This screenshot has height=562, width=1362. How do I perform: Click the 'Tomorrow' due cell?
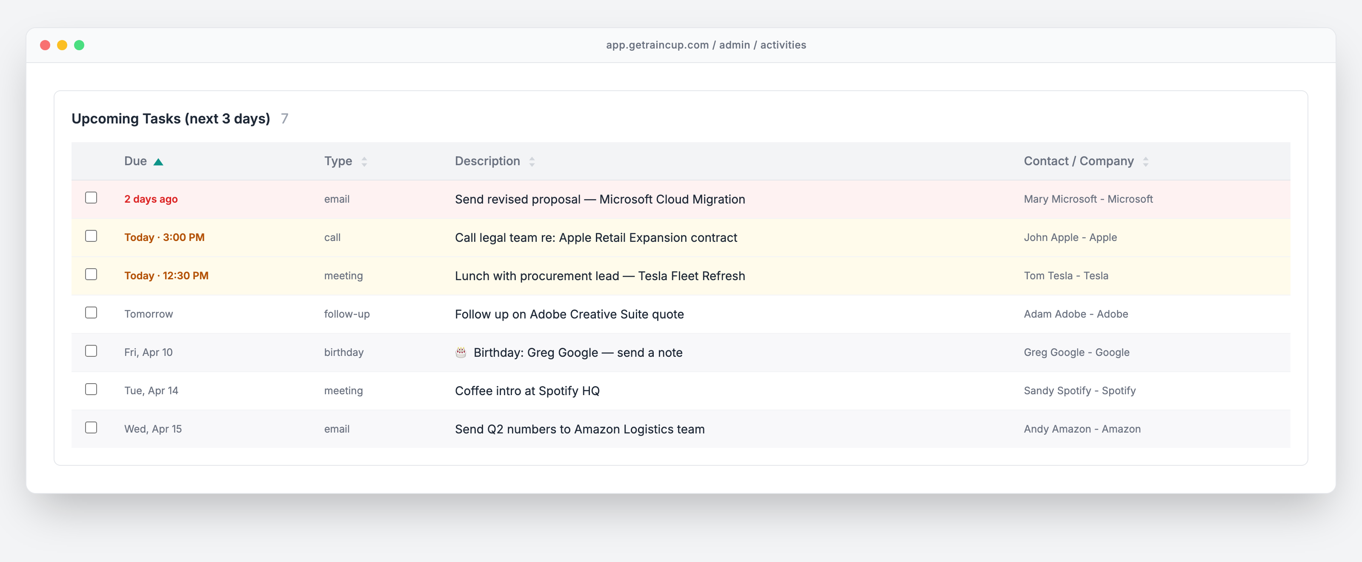click(x=149, y=314)
